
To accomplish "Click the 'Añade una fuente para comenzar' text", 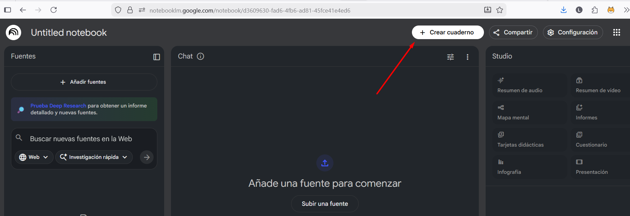I will click(325, 183).
